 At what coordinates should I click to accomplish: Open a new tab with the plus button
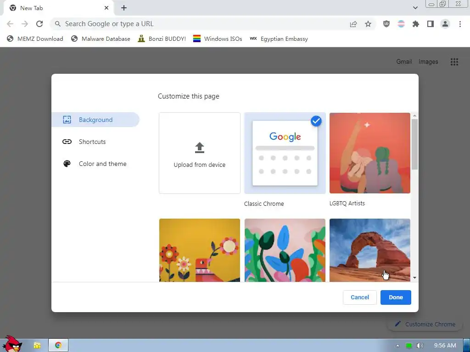point(124,8)
